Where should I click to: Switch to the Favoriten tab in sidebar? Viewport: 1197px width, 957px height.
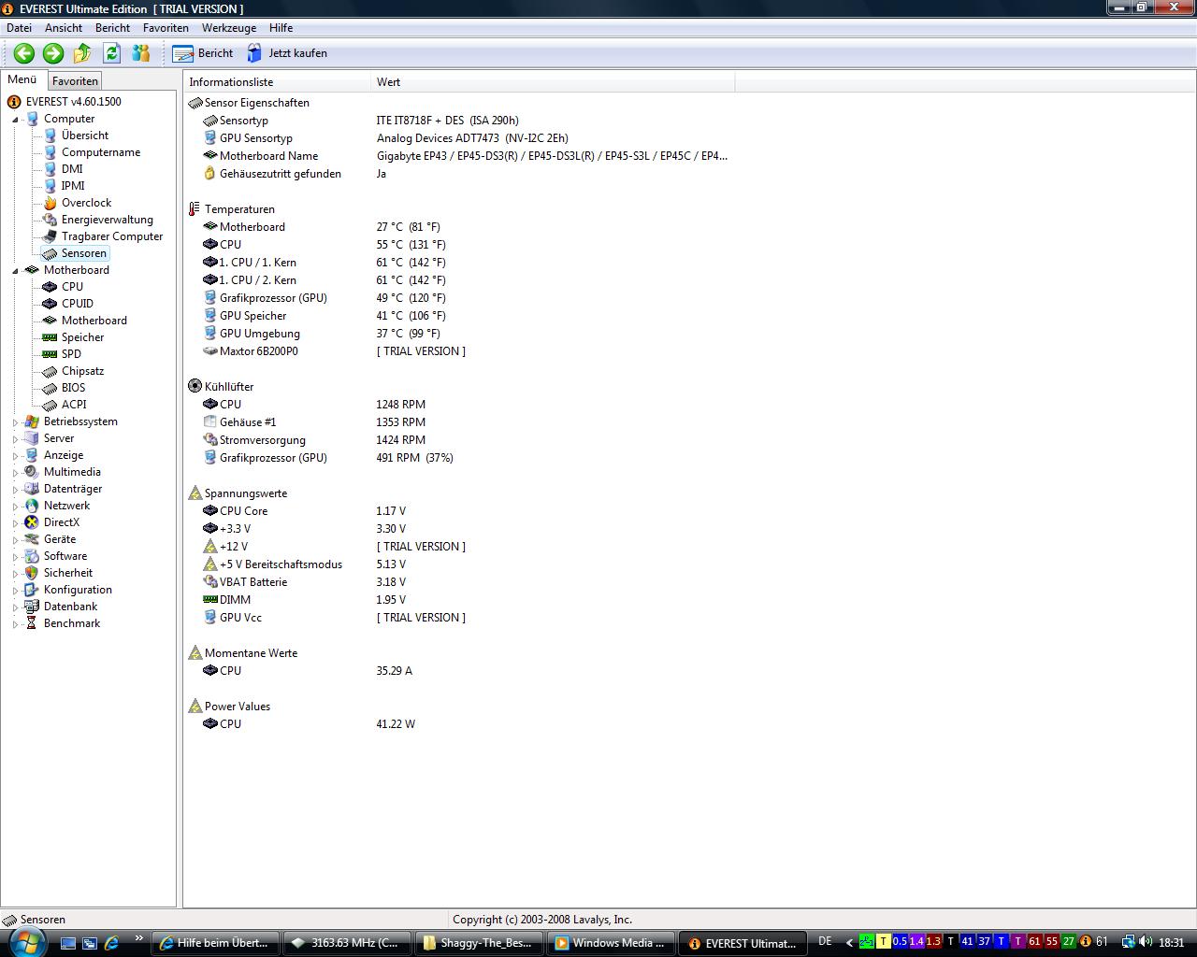(75, 81)
